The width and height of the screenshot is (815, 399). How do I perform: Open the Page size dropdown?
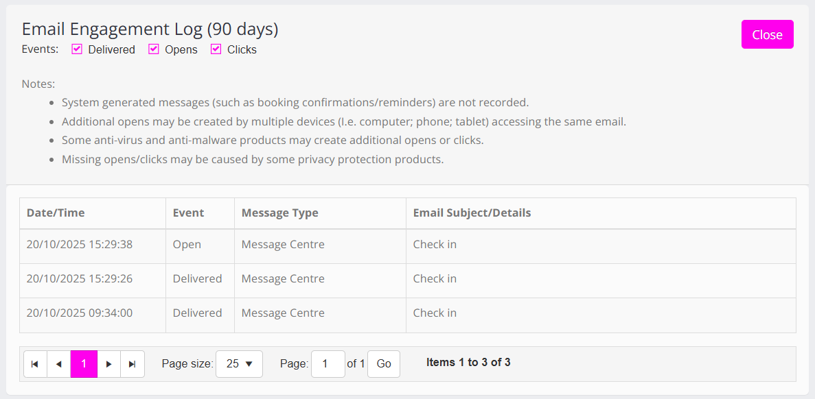pos(239,364)
